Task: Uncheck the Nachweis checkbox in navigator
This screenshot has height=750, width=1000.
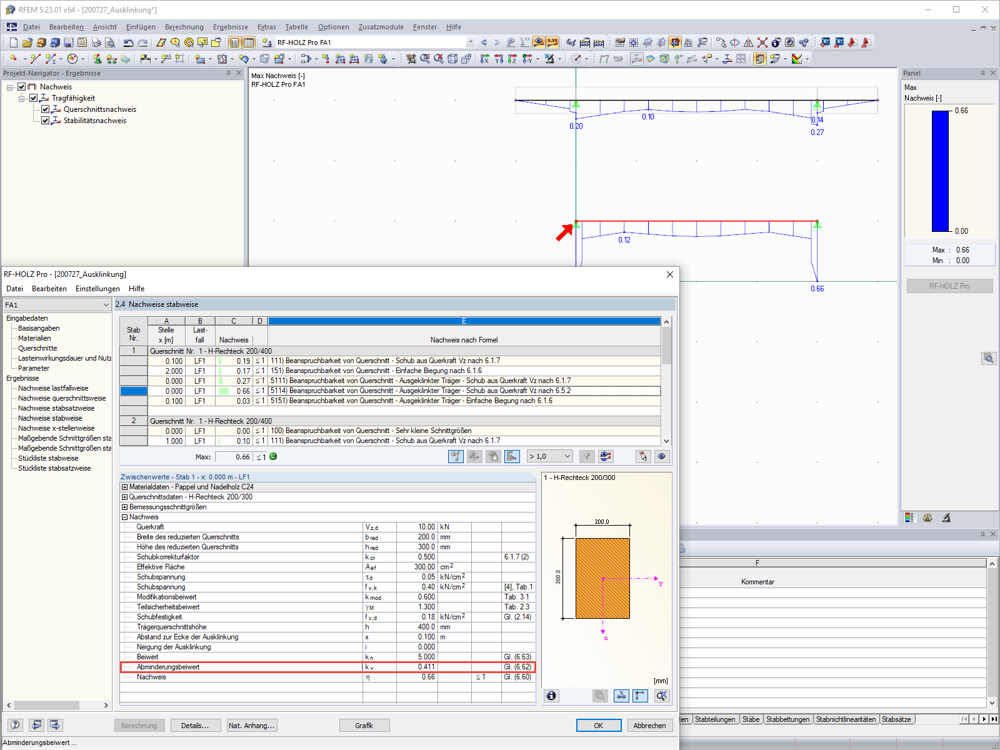Action: click(22, 87)
